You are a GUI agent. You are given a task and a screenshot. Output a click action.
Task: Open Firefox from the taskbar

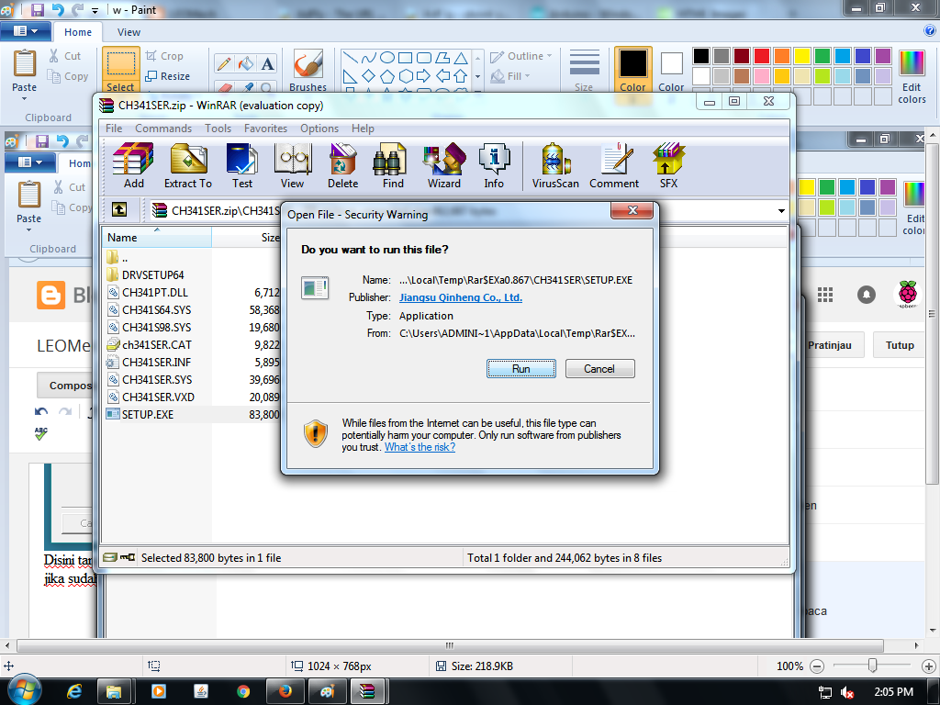(285, 691)
